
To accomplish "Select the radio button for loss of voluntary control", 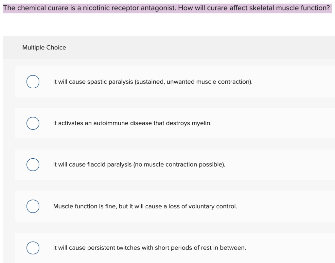I will [x=33, y=206].
